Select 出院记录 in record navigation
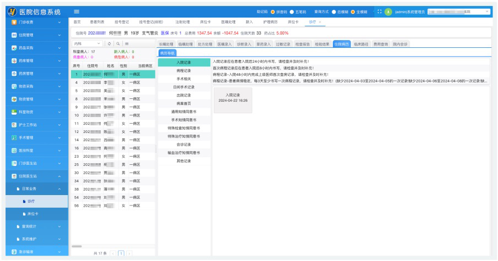The image size is (498, 261). click(184, 96)
